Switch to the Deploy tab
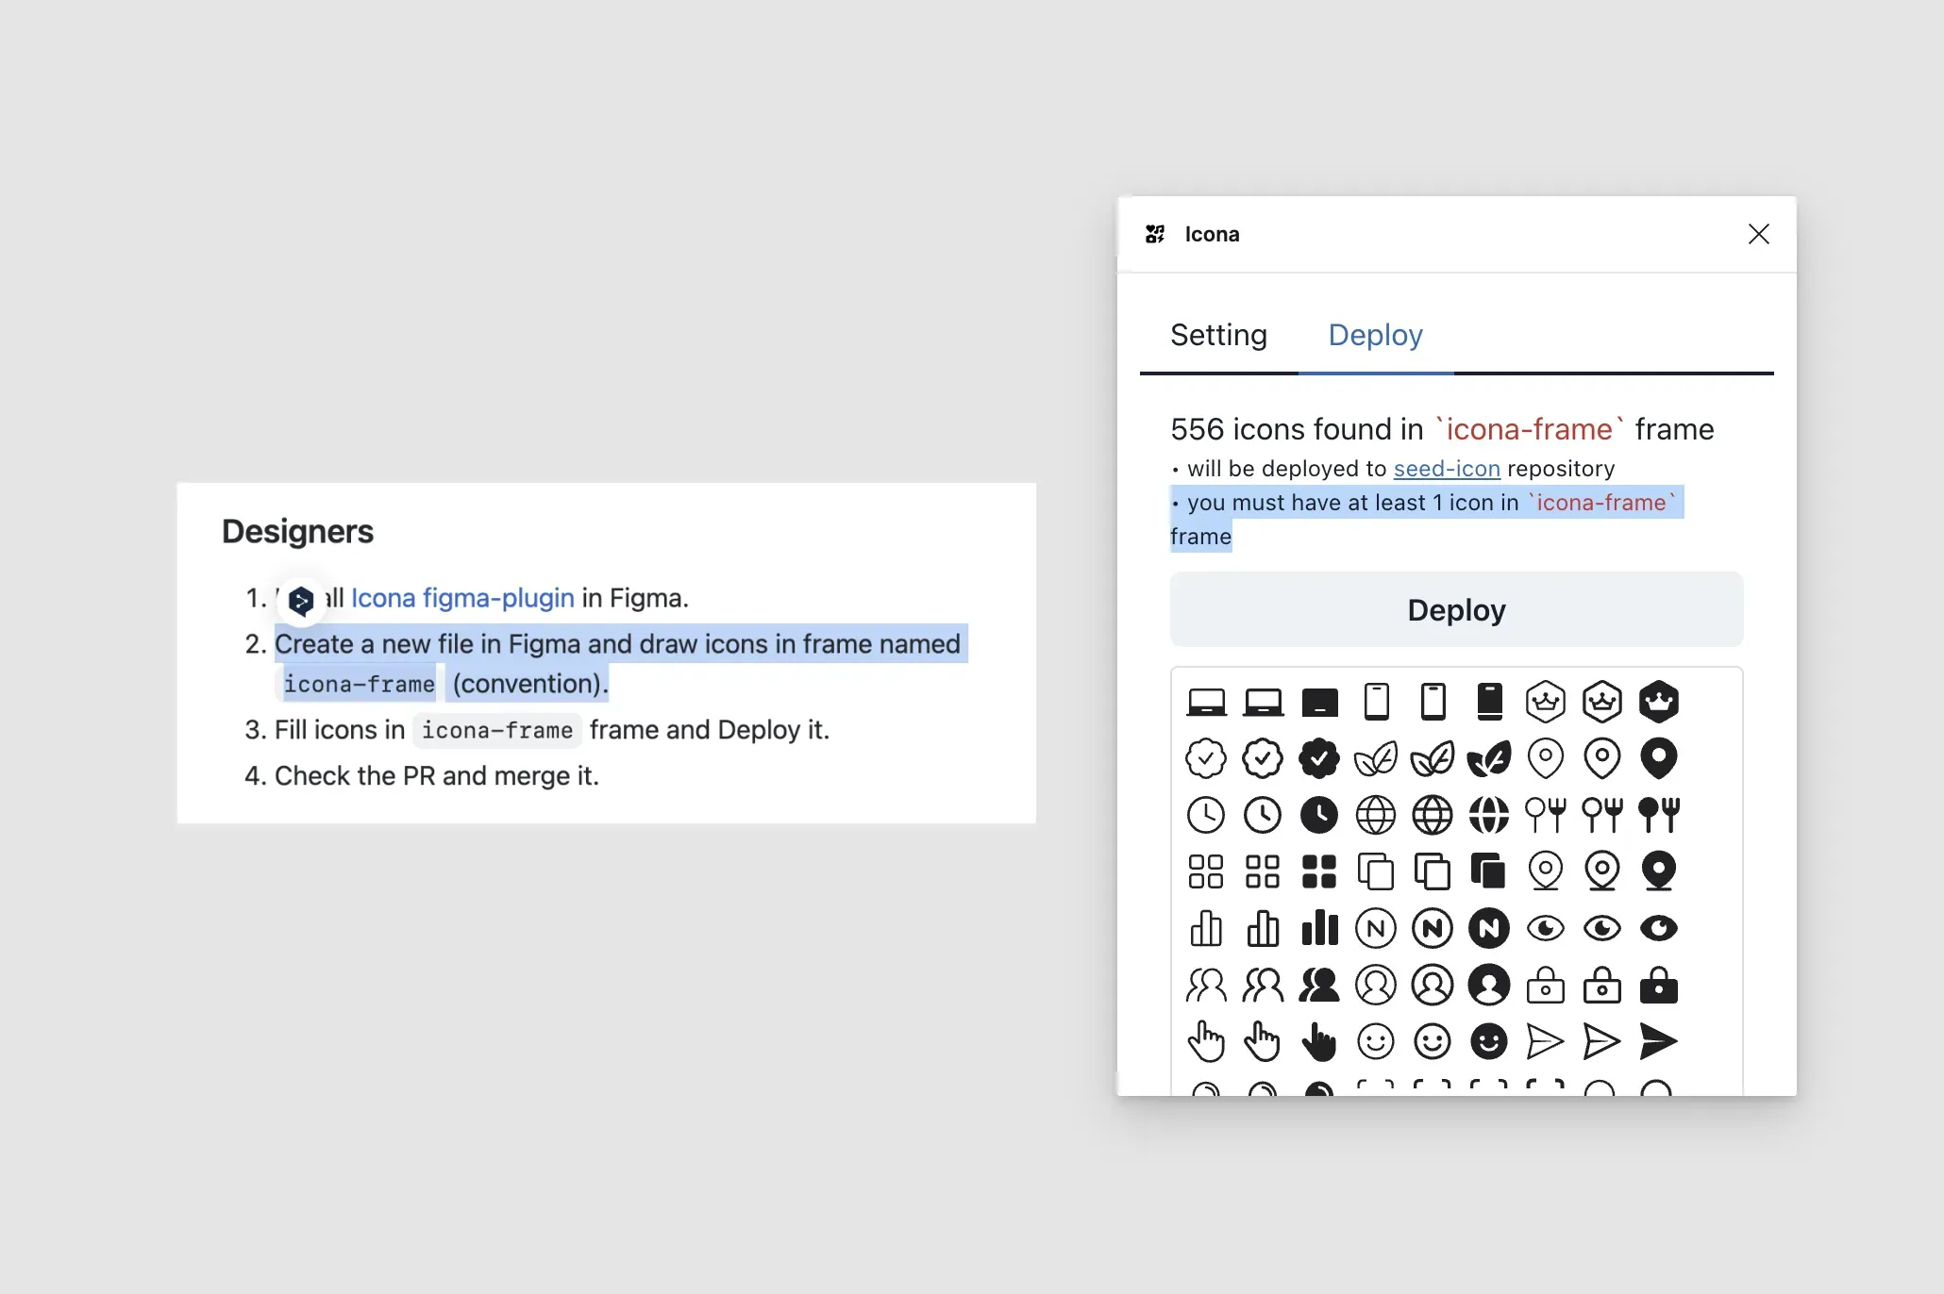Viewport: 1944px width, 1294px height. 1375,335
